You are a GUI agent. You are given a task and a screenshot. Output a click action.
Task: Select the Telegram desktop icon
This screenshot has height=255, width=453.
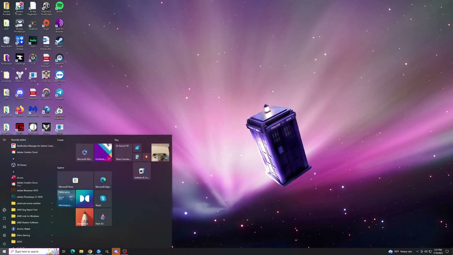[59, 94]
